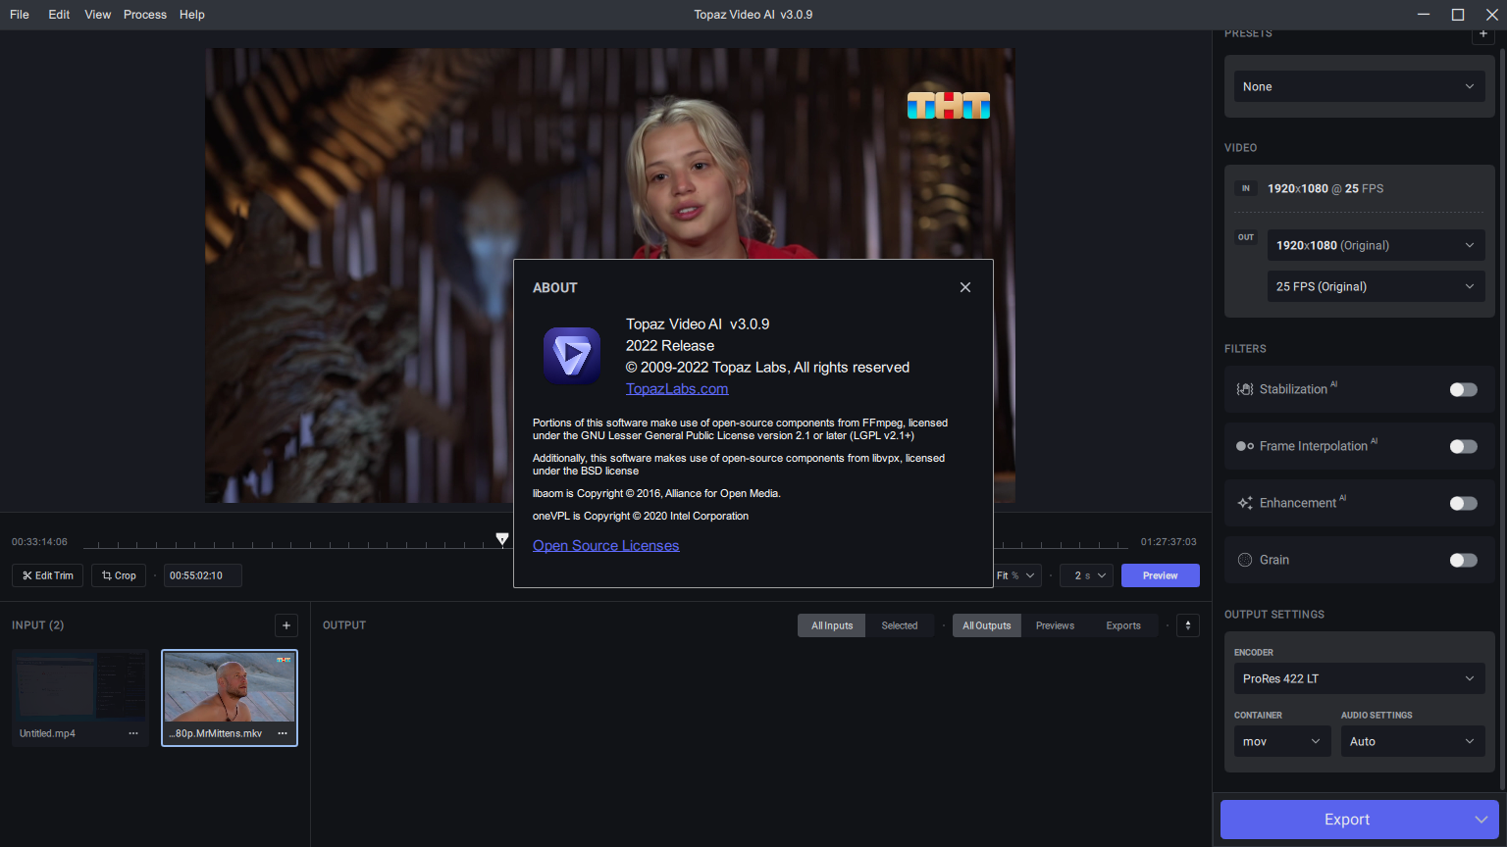Click the timeline start time 00:33:14:06
This screenshot has height=847, width=1507.
(x=39, y=541)
